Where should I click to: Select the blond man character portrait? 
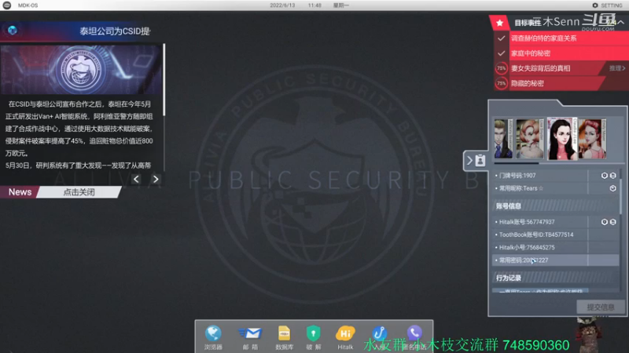click(x=503, y=139)
